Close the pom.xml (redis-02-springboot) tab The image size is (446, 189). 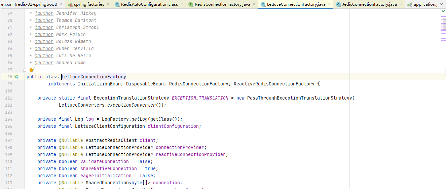tap(61, 4)
